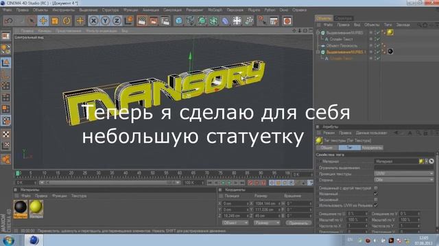Open the Python menu
Screen dimensions: 439x246
pos(270,10)
